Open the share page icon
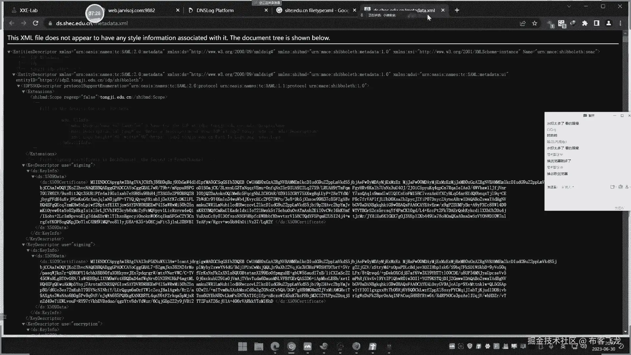631x355 pixels. [523, 23]
